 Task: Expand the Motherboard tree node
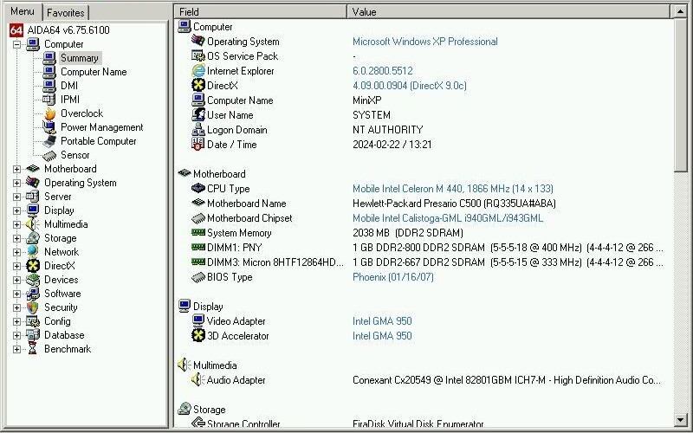pos(16,169)
